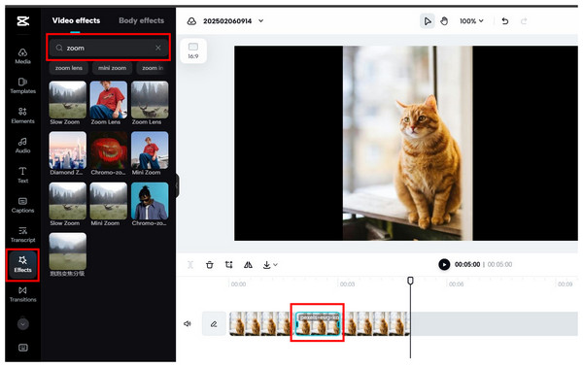583x367 pixels.
Task: Open cloud save status icon
Action: point(191,21)
